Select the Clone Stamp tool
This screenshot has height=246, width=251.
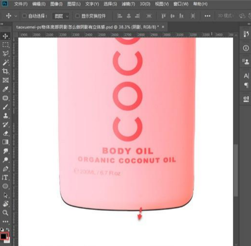(5, 116)
